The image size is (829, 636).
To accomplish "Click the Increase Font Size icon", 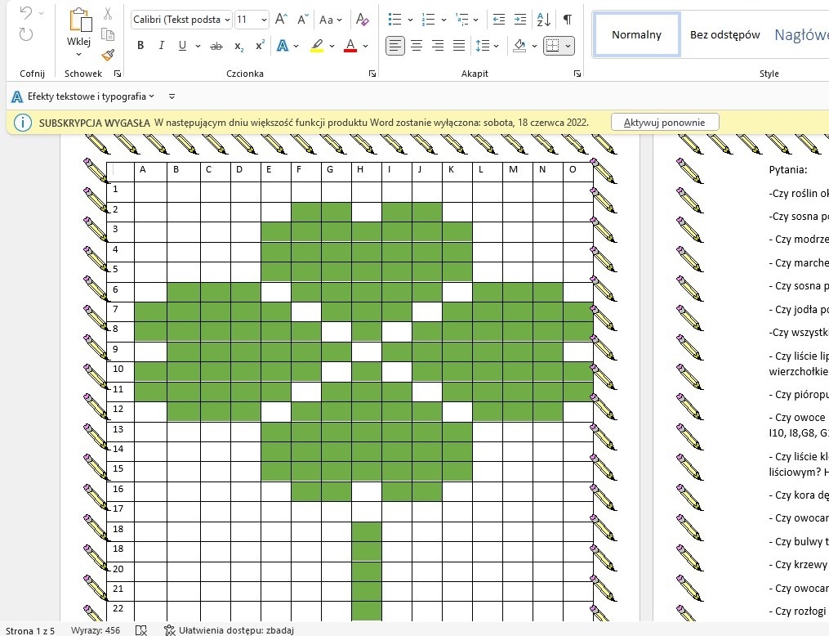I will tap(281, 20).
